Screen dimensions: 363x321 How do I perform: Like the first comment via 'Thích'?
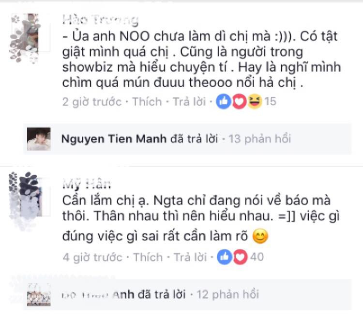click(147, 102)
